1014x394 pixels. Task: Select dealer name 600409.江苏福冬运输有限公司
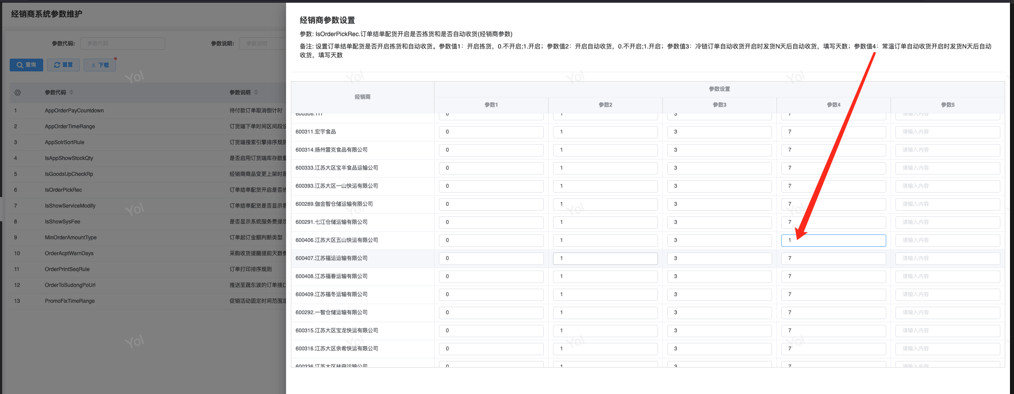(331, 294)
